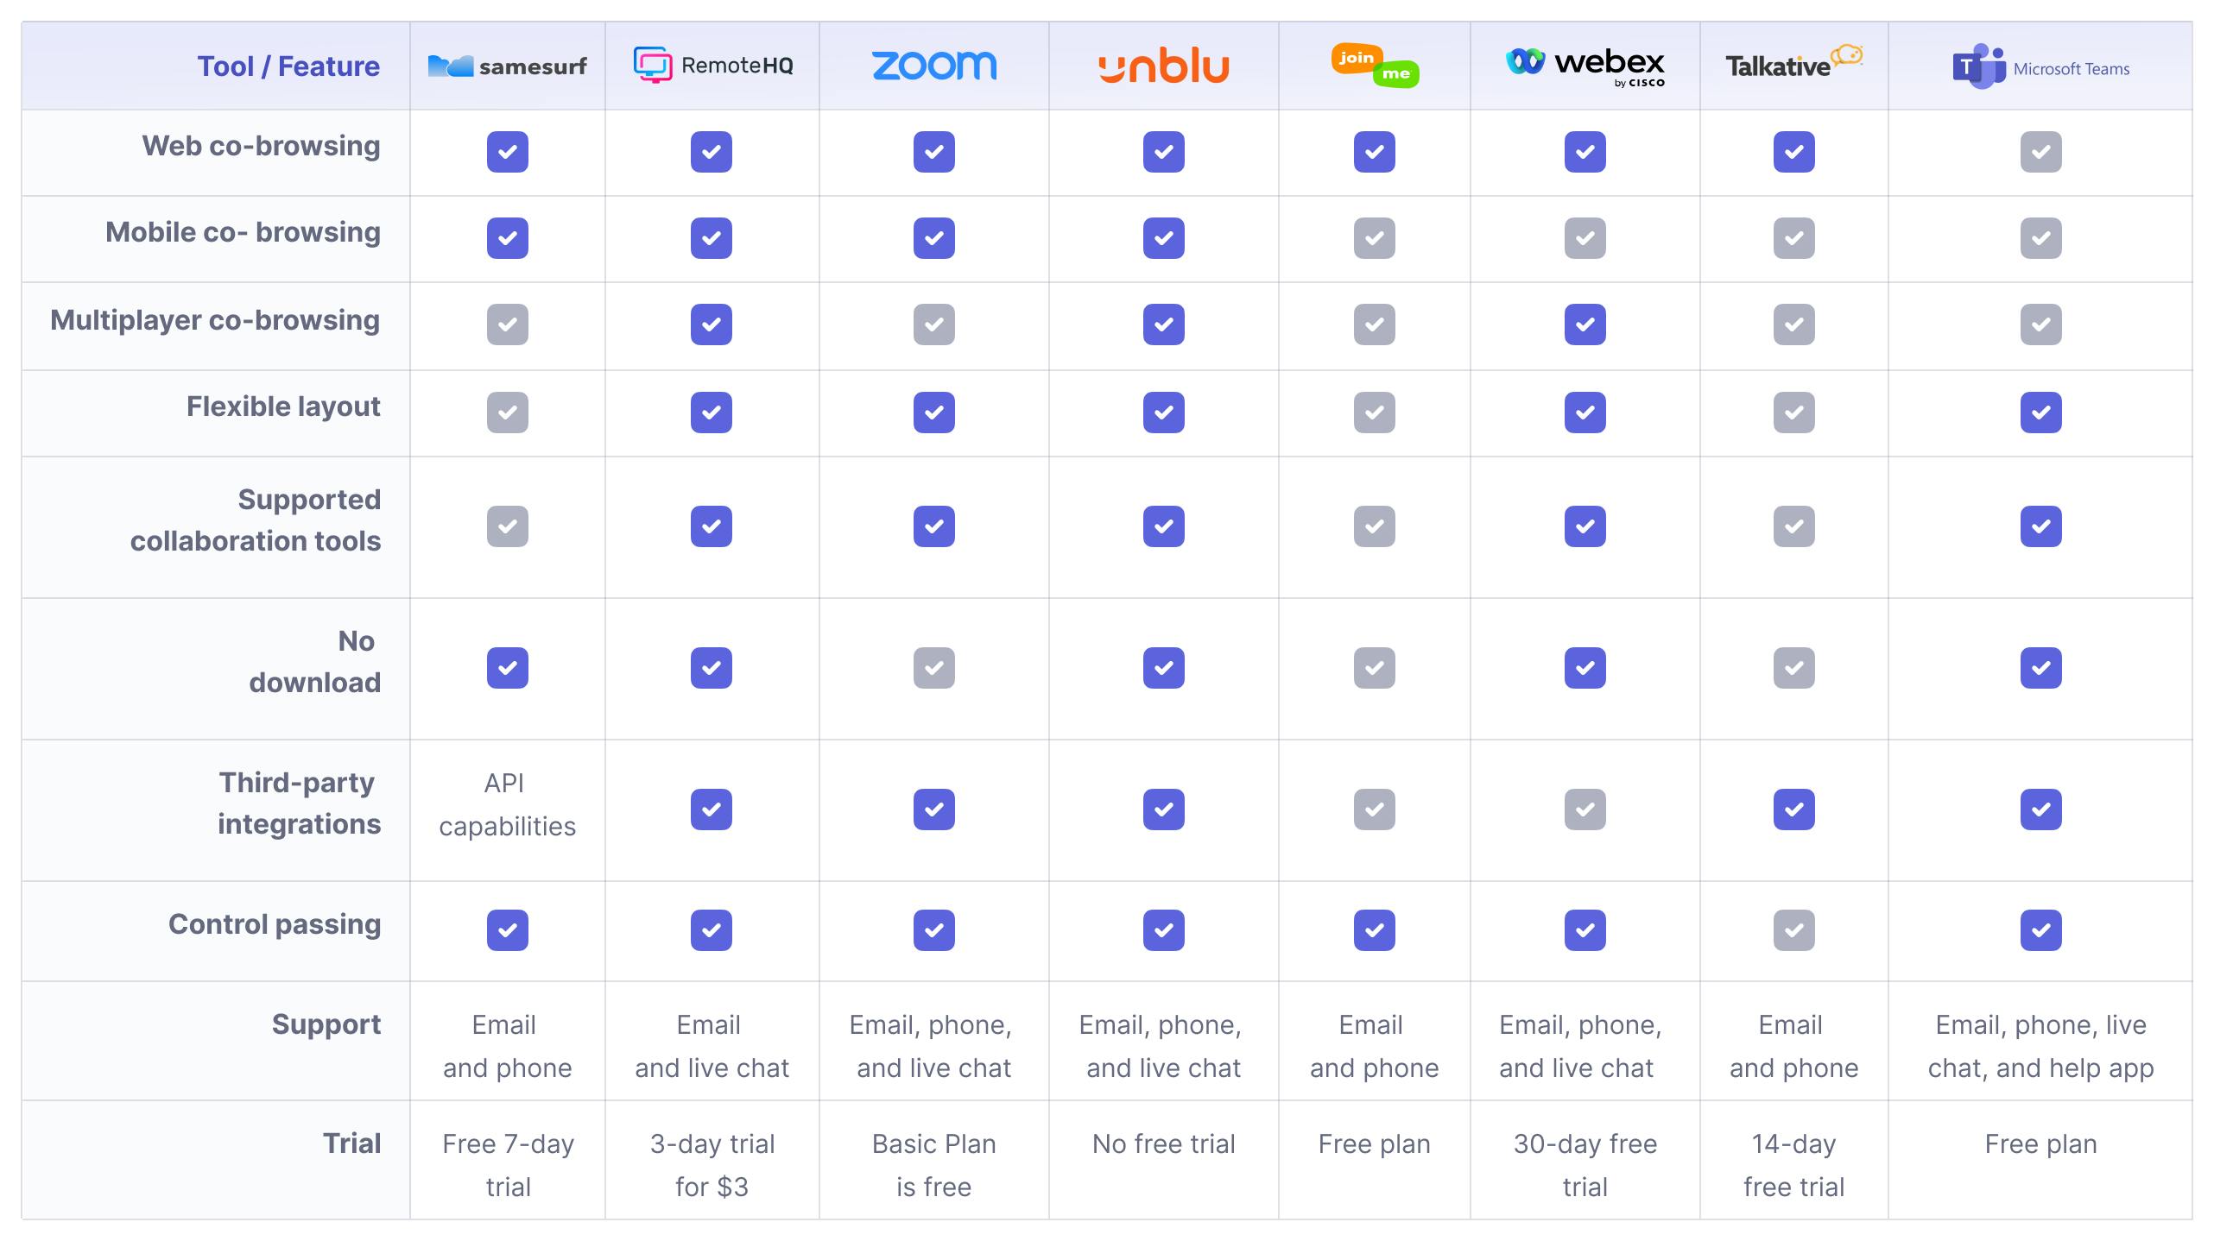Select the Webex by Cisco logo

(1585, 66)
